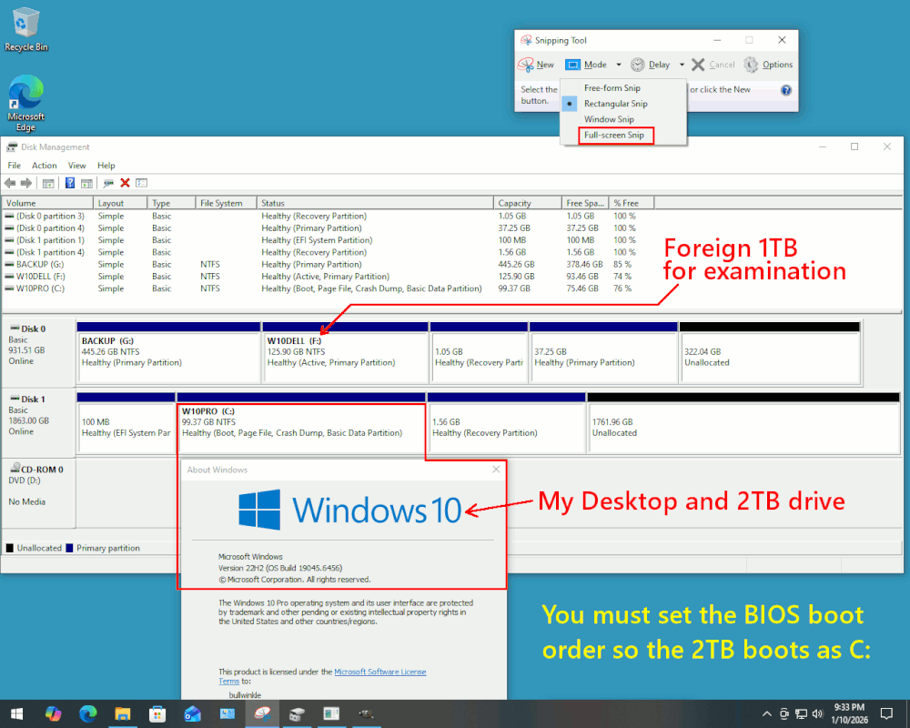Toggle the Show/Hide Console Tree toolbar icon

click(x=48, y=183)
